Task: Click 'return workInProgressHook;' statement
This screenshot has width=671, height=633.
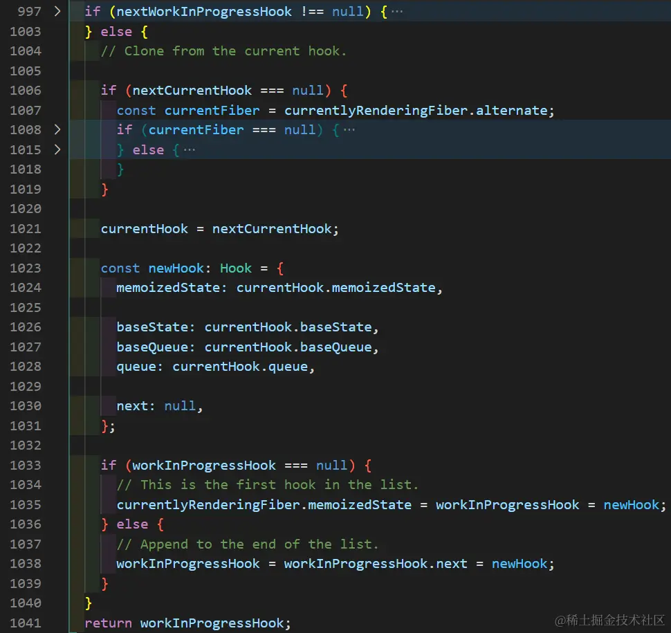Action: coord(188,623)
